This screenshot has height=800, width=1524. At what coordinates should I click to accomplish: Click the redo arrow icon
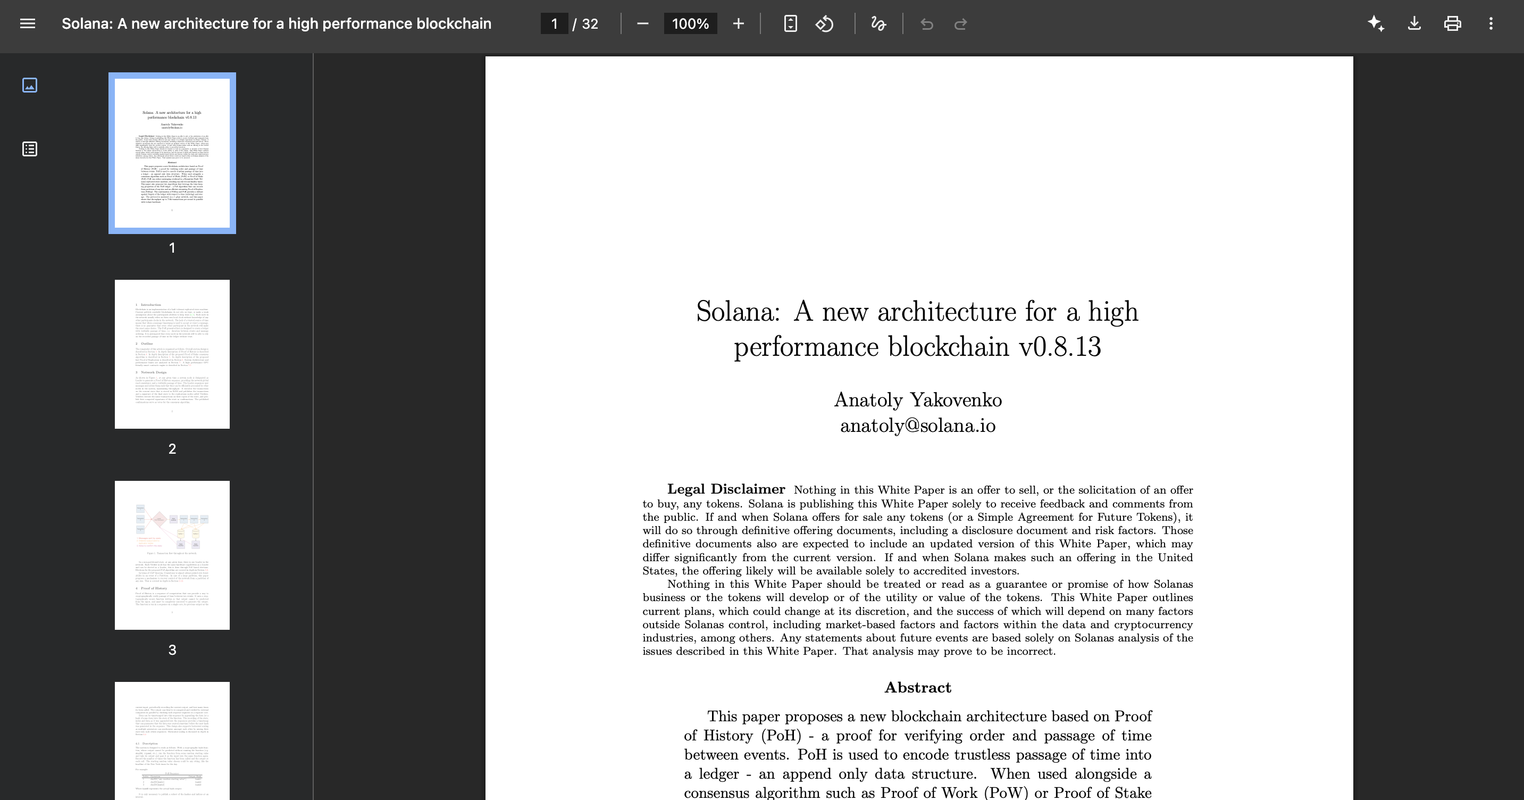[x=961, y=23]
